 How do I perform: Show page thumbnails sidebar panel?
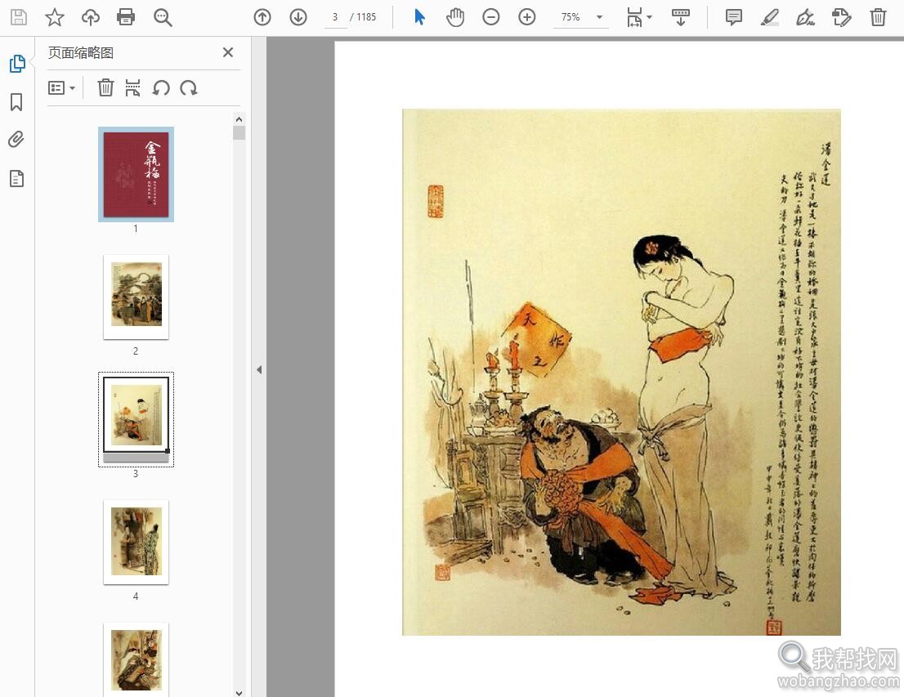point(16,64)
